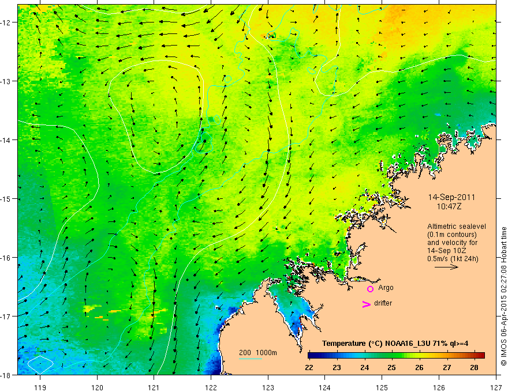Viewport: 508px width, 392px height.
Task: Click latitude axis label '-13'
Action: (6, 81)
